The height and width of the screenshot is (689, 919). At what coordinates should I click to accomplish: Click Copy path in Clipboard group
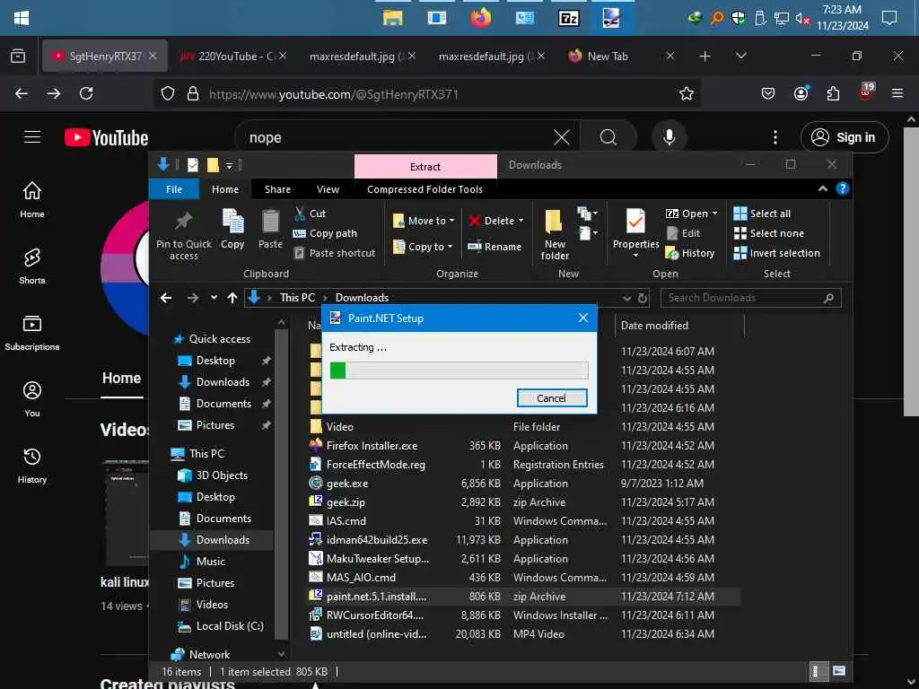pos(325,233)
